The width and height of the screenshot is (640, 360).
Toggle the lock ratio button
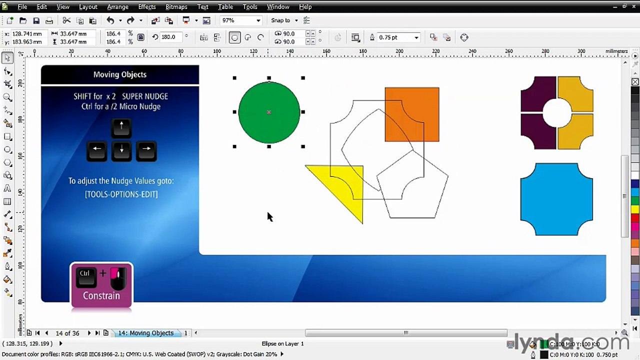point(141,37)
